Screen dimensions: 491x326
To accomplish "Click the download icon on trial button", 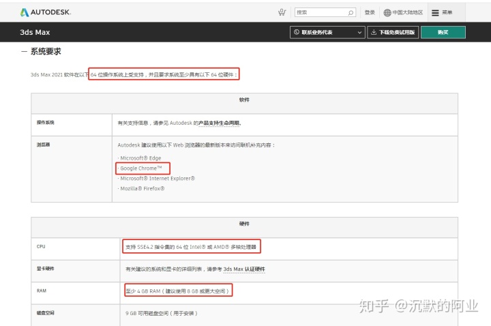I will pos(374,32).
